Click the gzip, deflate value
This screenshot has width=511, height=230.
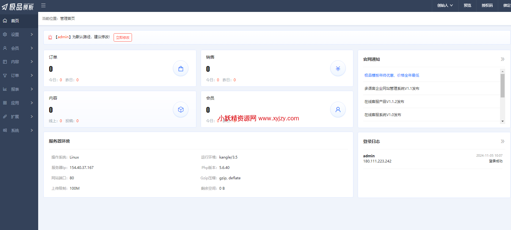[230, 178]
